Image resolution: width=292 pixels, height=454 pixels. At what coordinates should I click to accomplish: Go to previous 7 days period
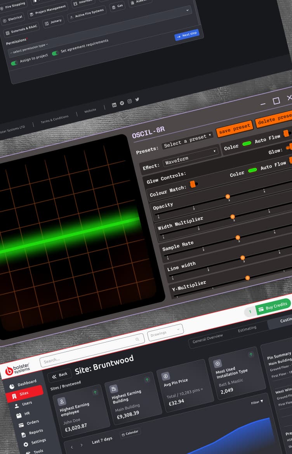tap(72, 447)
